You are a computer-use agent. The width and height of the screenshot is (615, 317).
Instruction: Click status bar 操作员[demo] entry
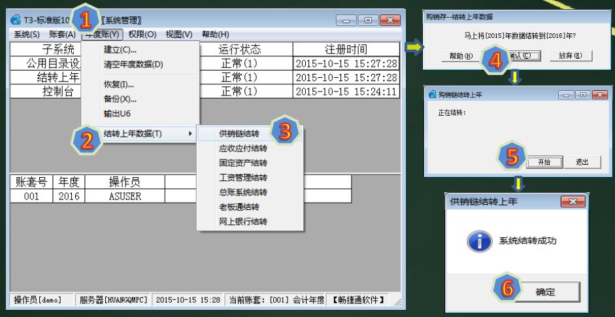click(x=41, y=300)
